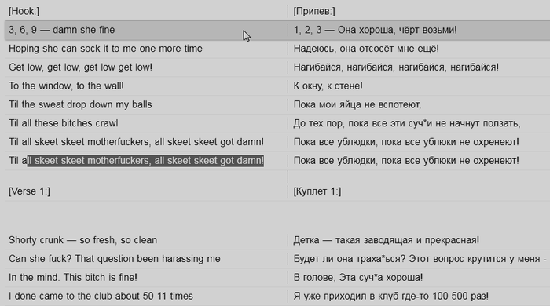The image size is (550, 306).
Task: Click 'In the mind. This bitch is fine!'
Action: tap(73, 277)
